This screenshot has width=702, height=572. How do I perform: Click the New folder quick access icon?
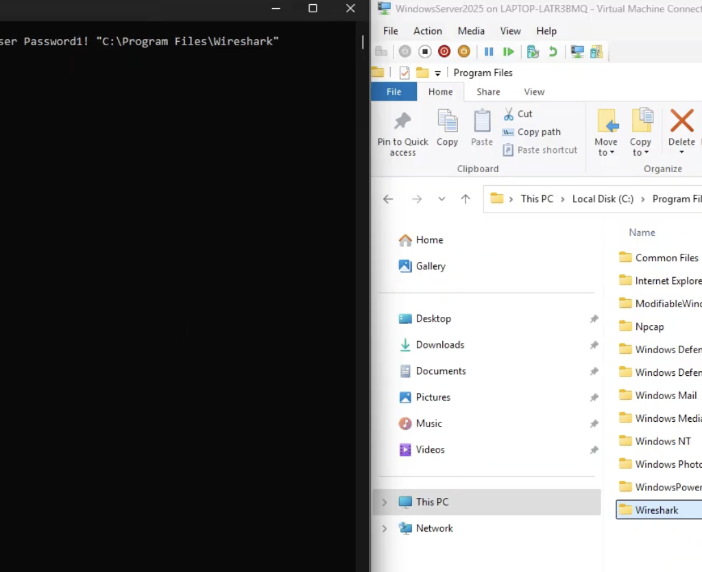click(422, 73)
